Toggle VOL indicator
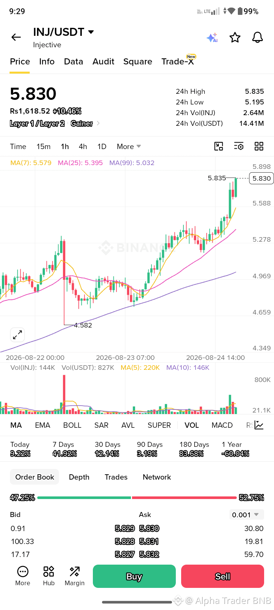Screen dimensions: 274x610 192,425
